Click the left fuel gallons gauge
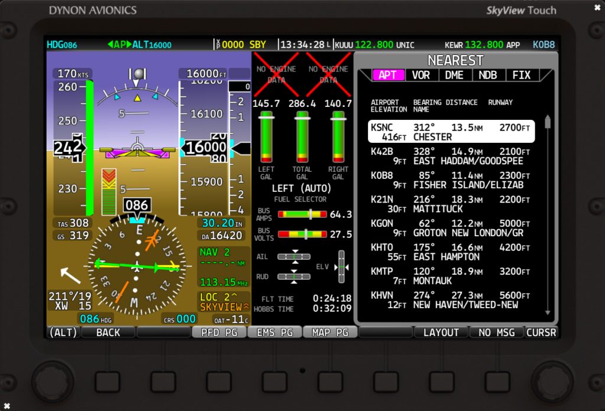 266,136
